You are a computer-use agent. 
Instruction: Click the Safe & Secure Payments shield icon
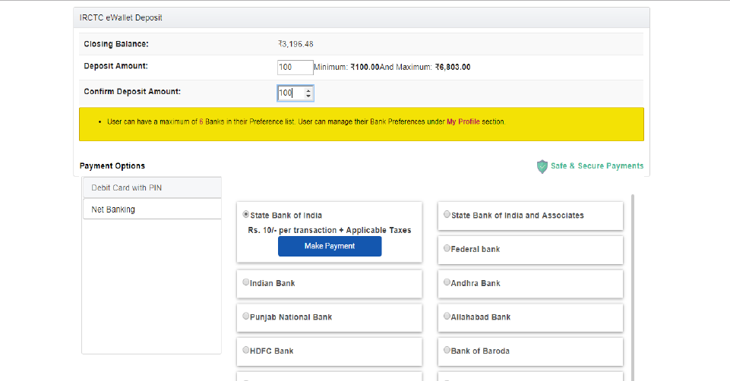click(542, 166)
